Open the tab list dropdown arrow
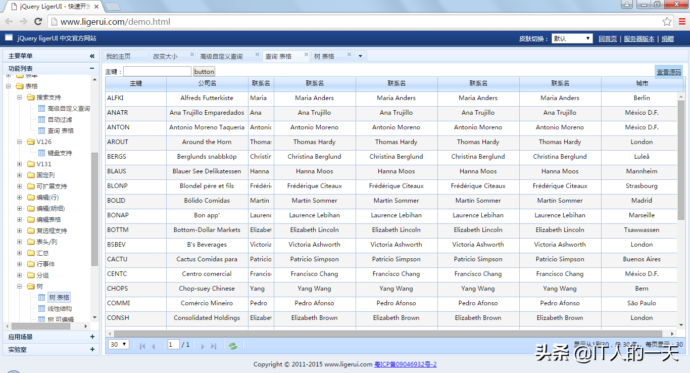690x373 pixels. (x=360, y=56)
